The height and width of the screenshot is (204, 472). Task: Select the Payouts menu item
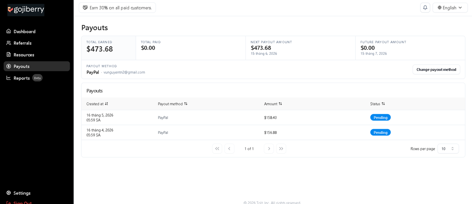tap(37, 66)
